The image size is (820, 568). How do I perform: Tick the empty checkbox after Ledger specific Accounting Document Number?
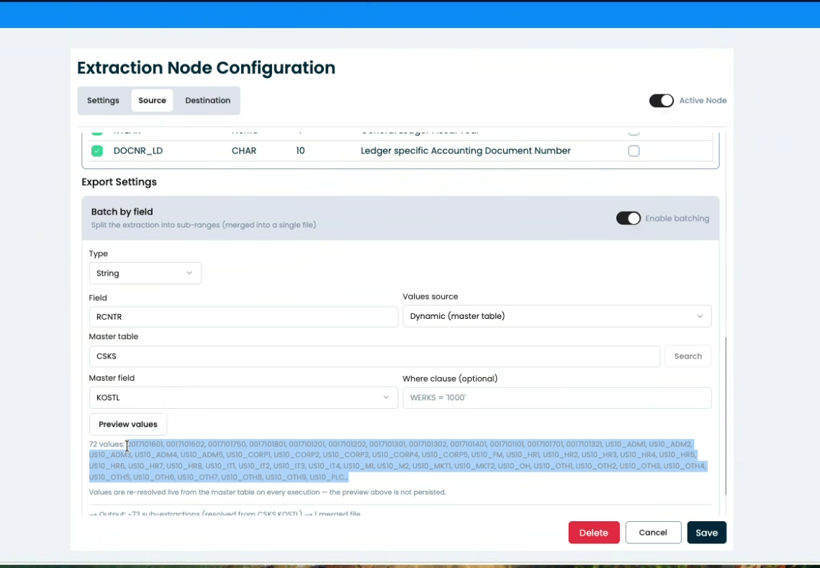click(x=634, y=151)
